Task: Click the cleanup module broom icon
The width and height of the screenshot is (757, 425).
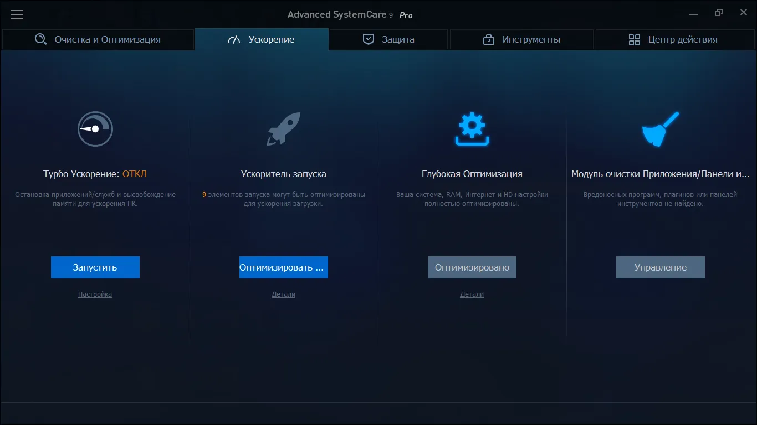Action: 661,129
